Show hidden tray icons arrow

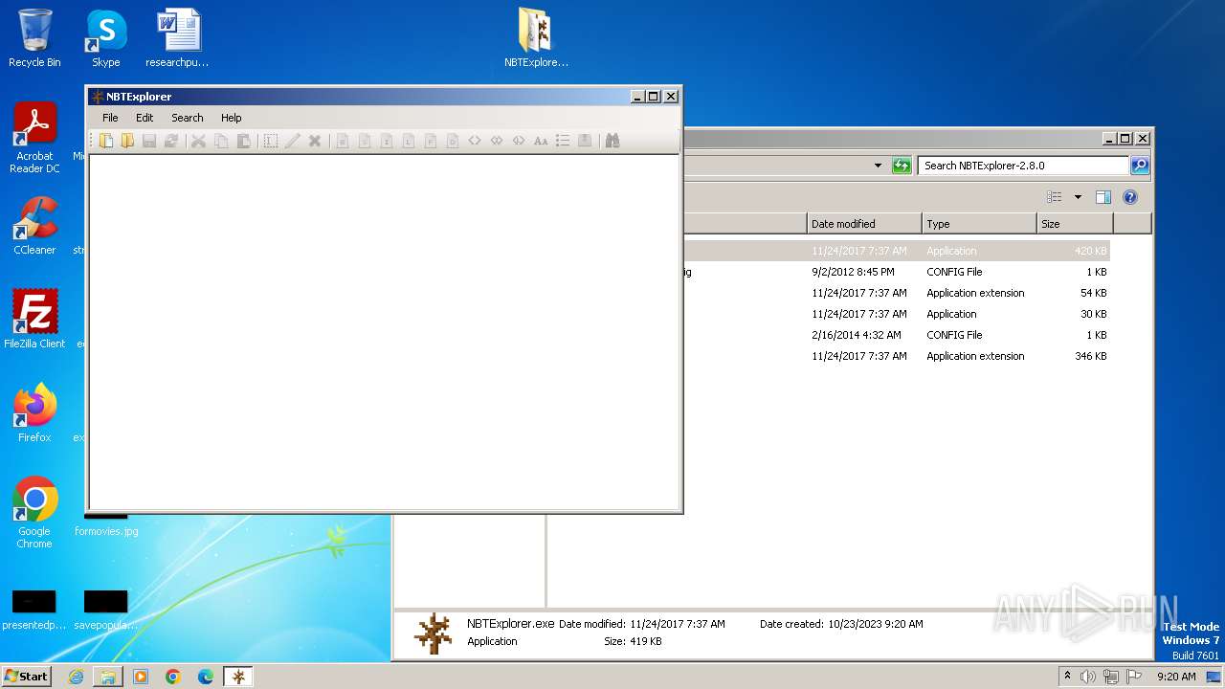tap(1067, 676)
